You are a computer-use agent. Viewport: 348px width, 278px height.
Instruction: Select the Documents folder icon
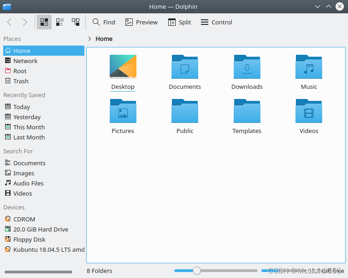click(x=185, y=67)
